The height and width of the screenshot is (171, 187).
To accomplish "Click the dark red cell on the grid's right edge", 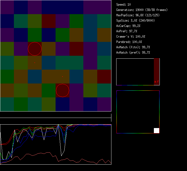I will (104, 77).
